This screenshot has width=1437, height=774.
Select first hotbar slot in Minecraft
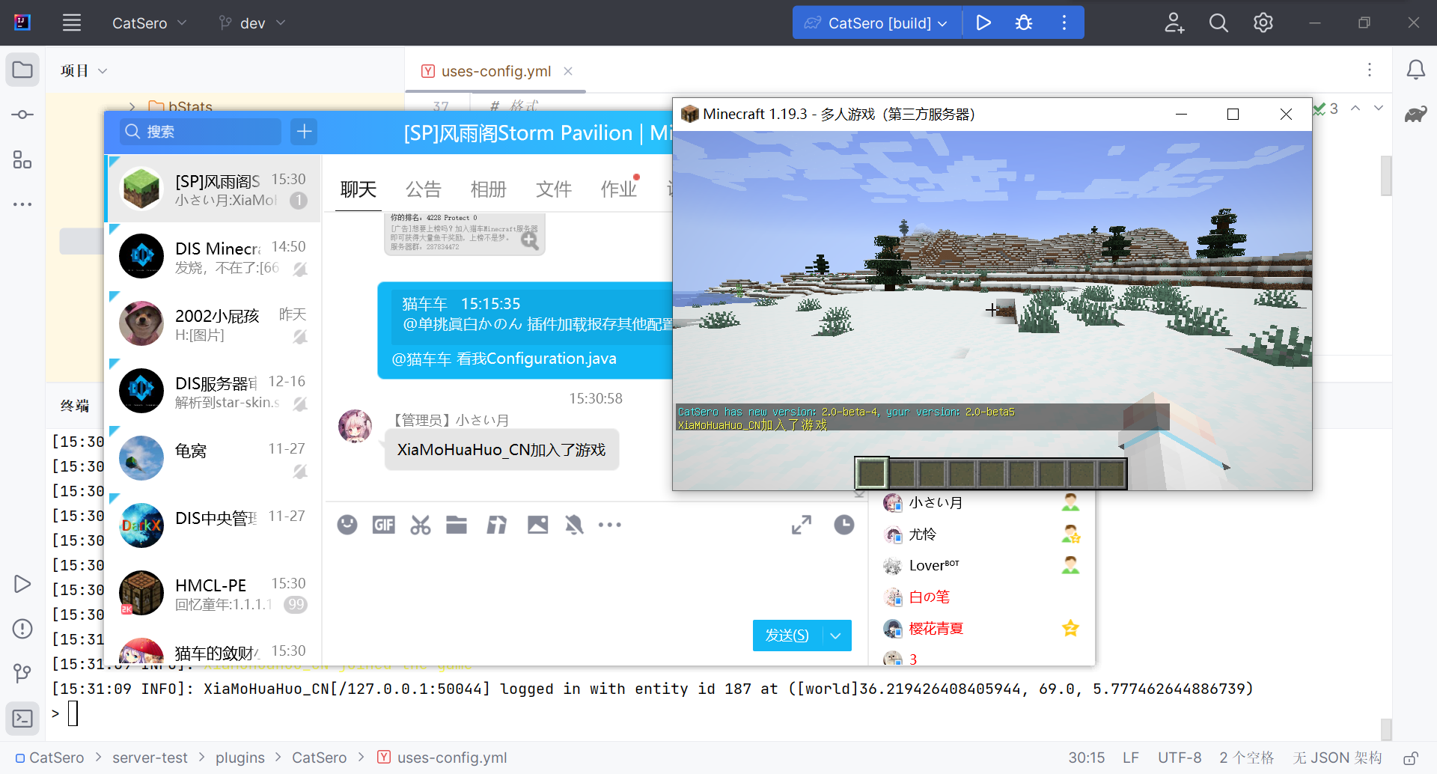(872, 473)
